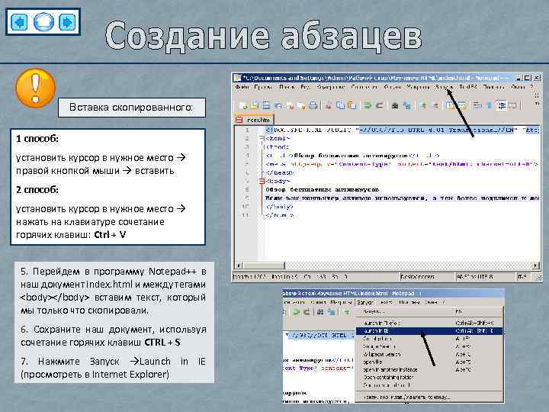
Task: Choose open file entry in Запуск dropdown
Action: pos(429,362)
